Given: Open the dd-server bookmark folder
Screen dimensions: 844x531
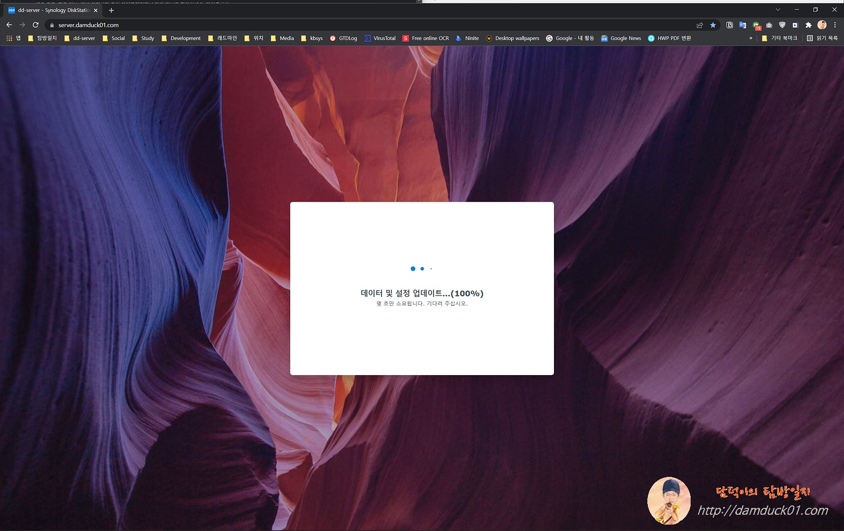Looking at the screenshot, I should (79, 38).
